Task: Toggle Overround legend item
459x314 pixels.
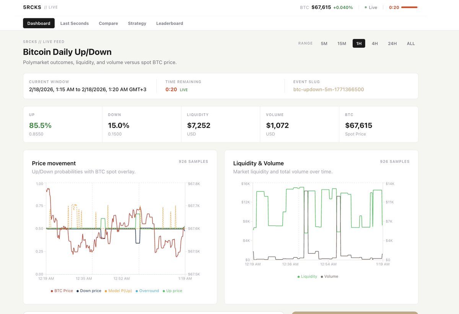Action: click(147, 291)
